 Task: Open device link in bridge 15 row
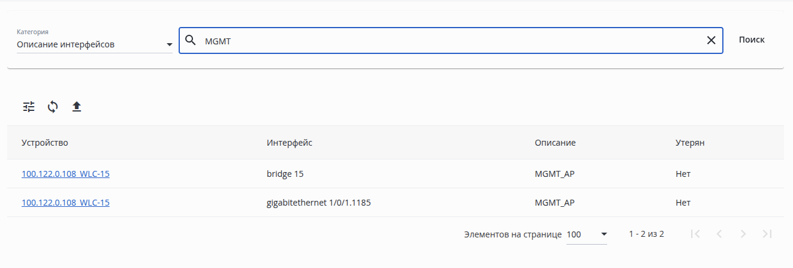(x=65, y=174)
